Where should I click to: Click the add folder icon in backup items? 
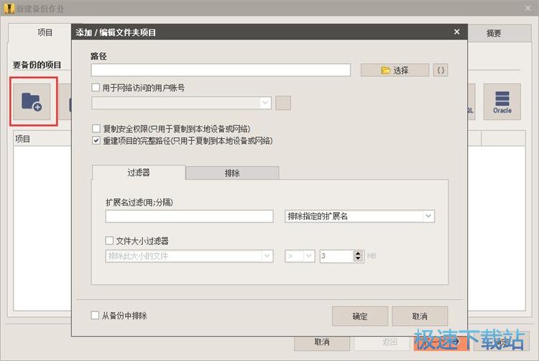click(x=32, y=101)
